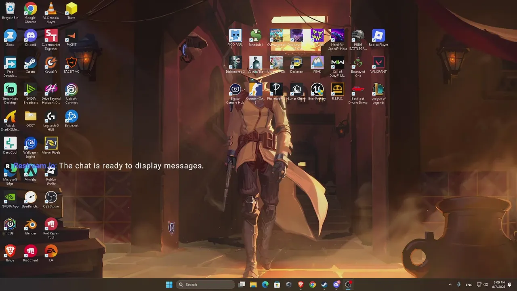Open Task View from the taskbar
This screenshot has height=291, width=517.
[x=242, y=285]
